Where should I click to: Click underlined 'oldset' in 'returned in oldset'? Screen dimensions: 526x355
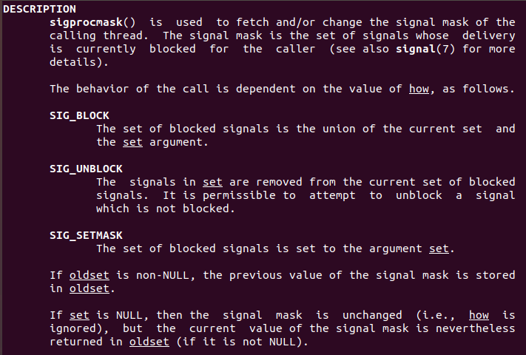tap(149, 342)
